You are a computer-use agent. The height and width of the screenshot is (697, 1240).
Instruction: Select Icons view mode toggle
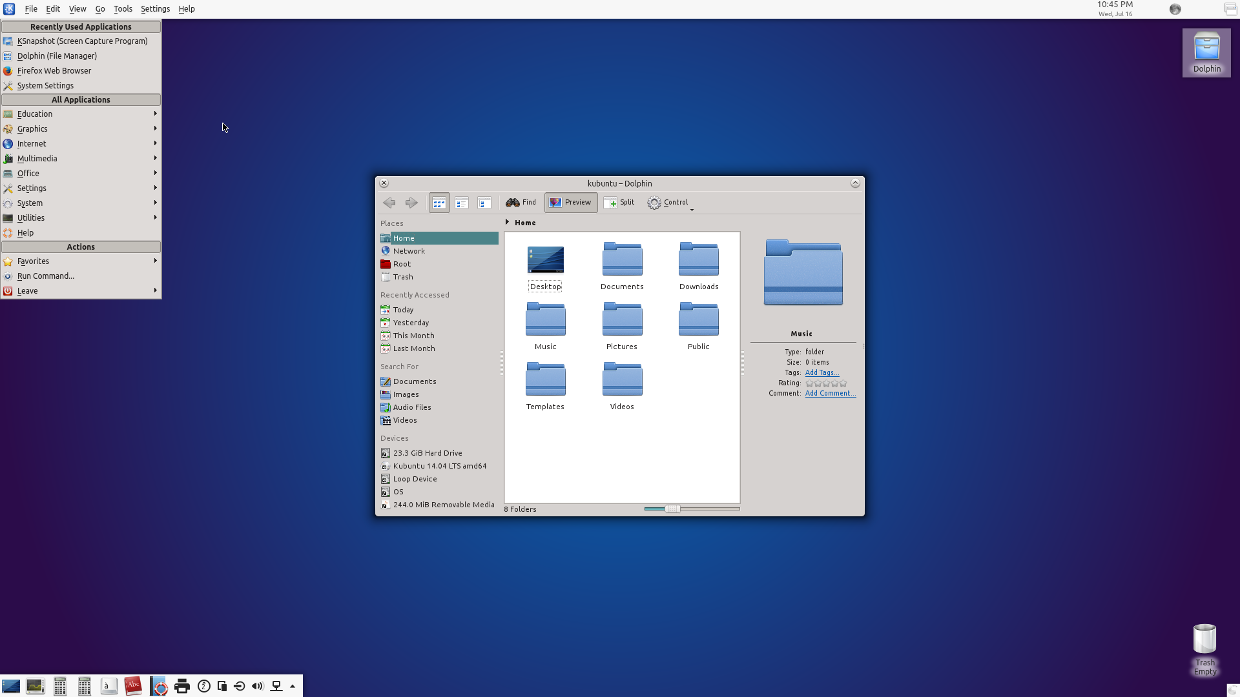pos(439,203)
